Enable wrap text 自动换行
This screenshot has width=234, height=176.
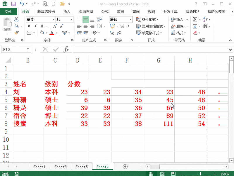pos(99,19)
